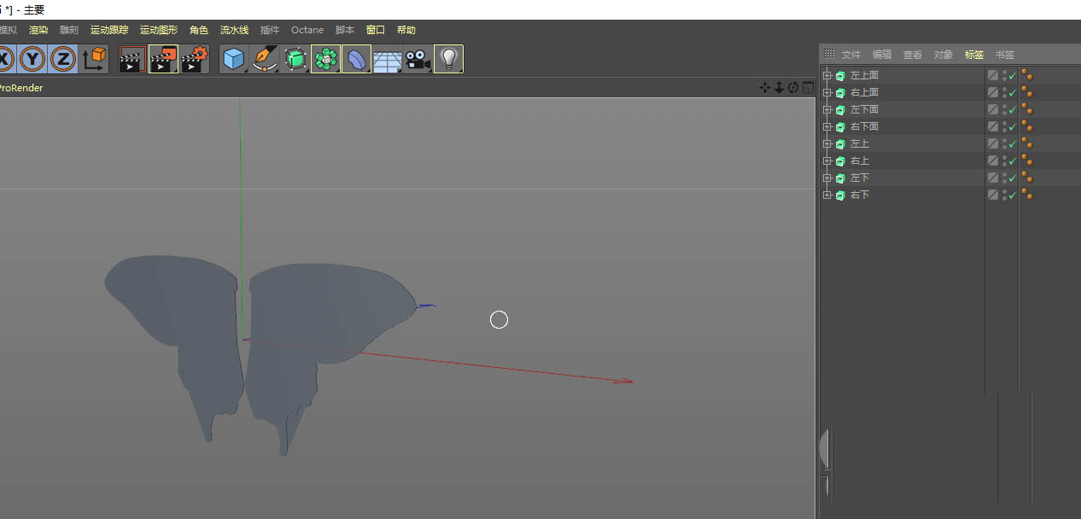The height and width of the screenshot is (519, 1081).
Task: Open the 窗口 menu
Action: tap(376, 30)
